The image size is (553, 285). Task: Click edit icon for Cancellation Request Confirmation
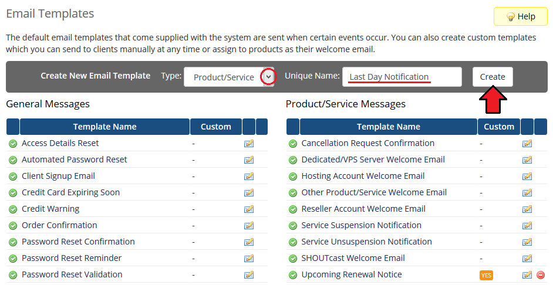coord(527,144)
